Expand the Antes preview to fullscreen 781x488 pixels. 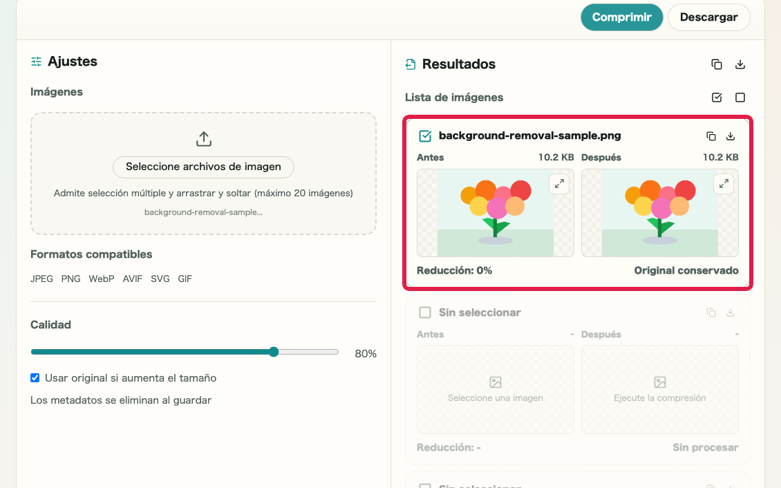(559, 184)
